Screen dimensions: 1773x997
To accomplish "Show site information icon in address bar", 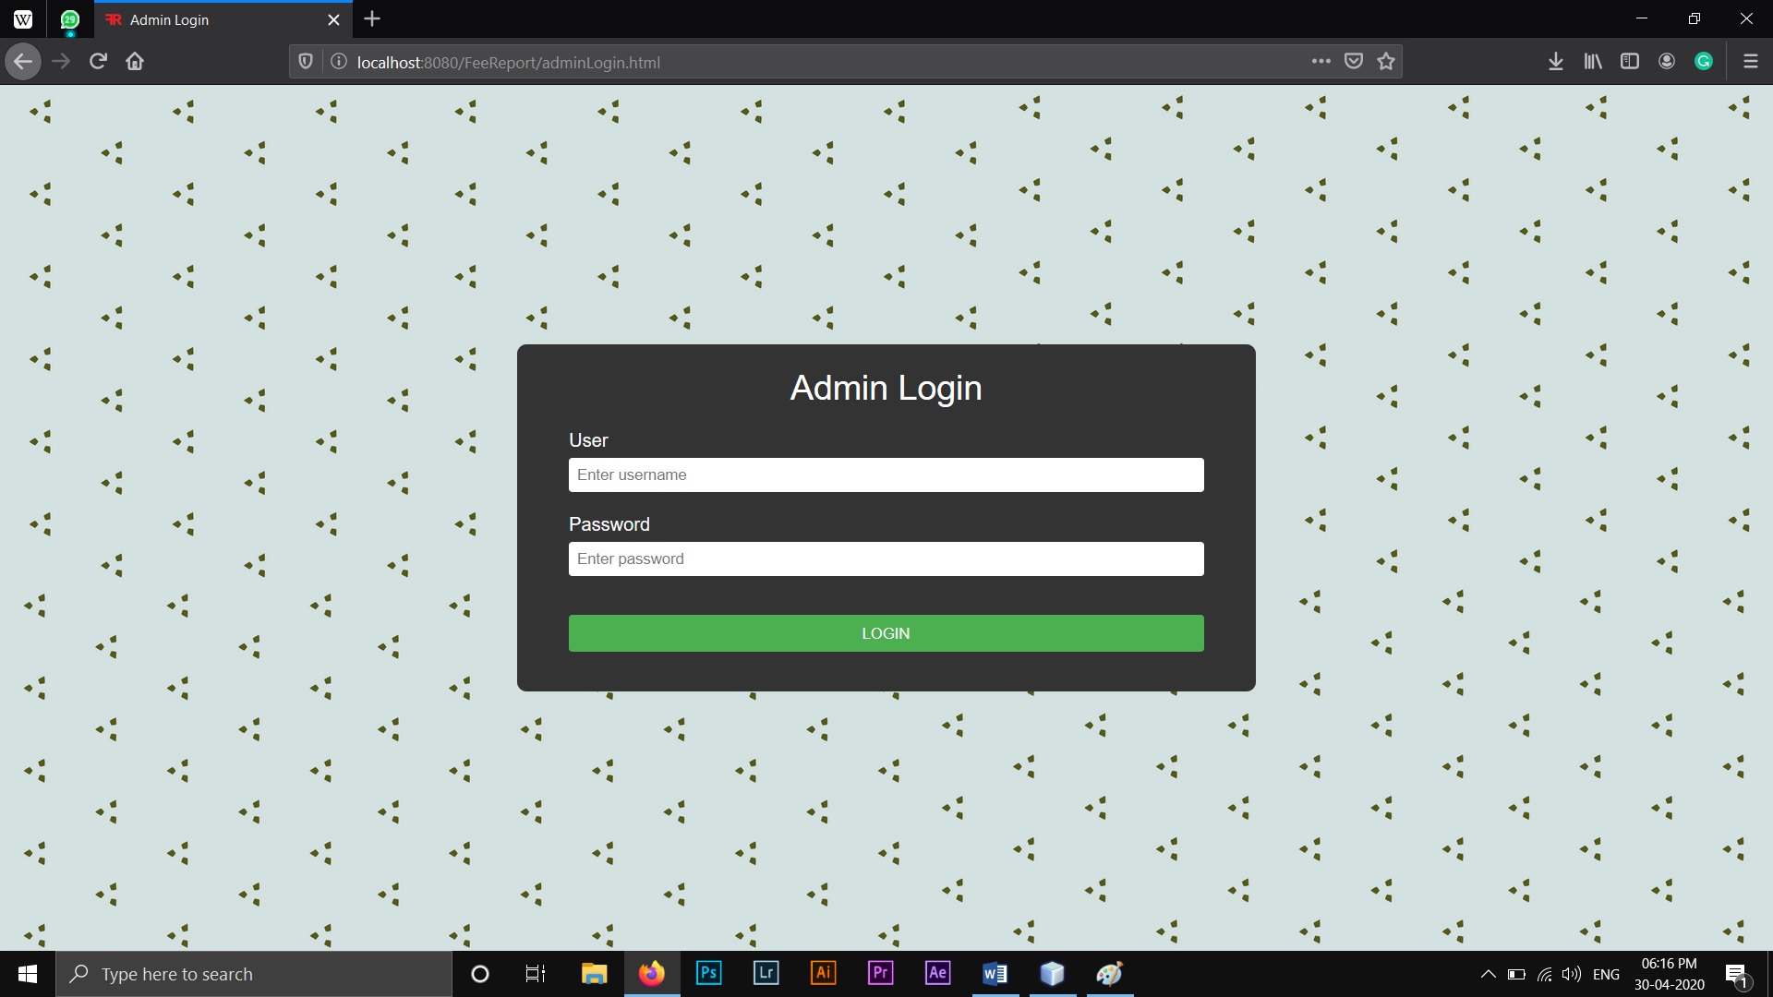I will click(x=339, y=62).
